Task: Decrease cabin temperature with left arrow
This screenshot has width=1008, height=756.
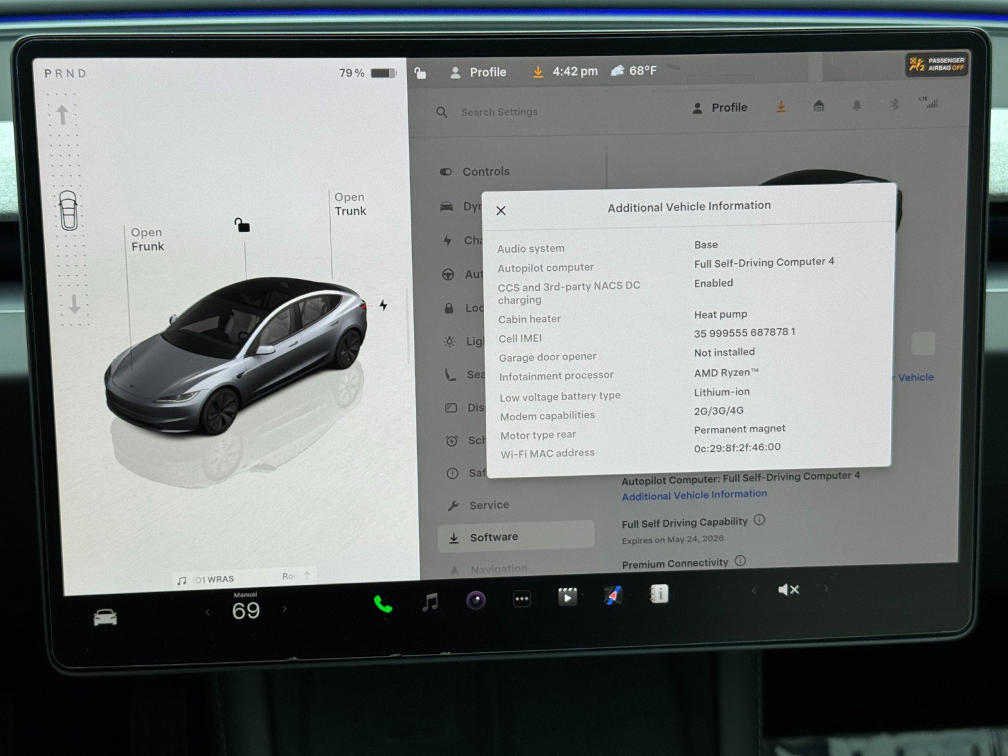Action: click(207, 612)
